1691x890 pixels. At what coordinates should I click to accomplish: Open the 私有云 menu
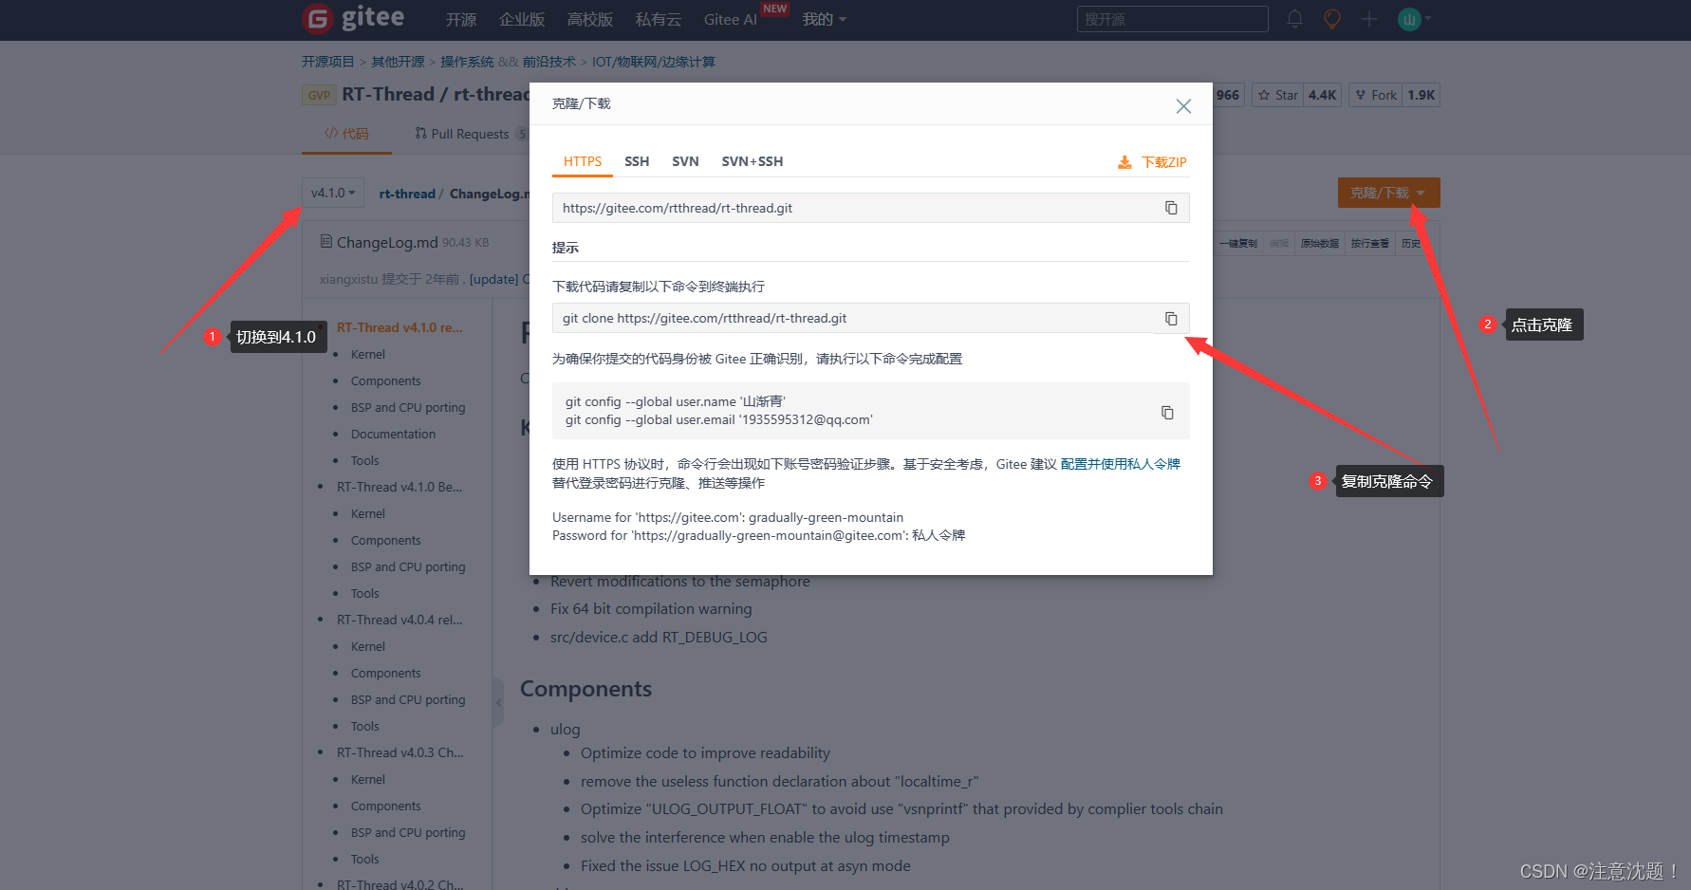659,19
